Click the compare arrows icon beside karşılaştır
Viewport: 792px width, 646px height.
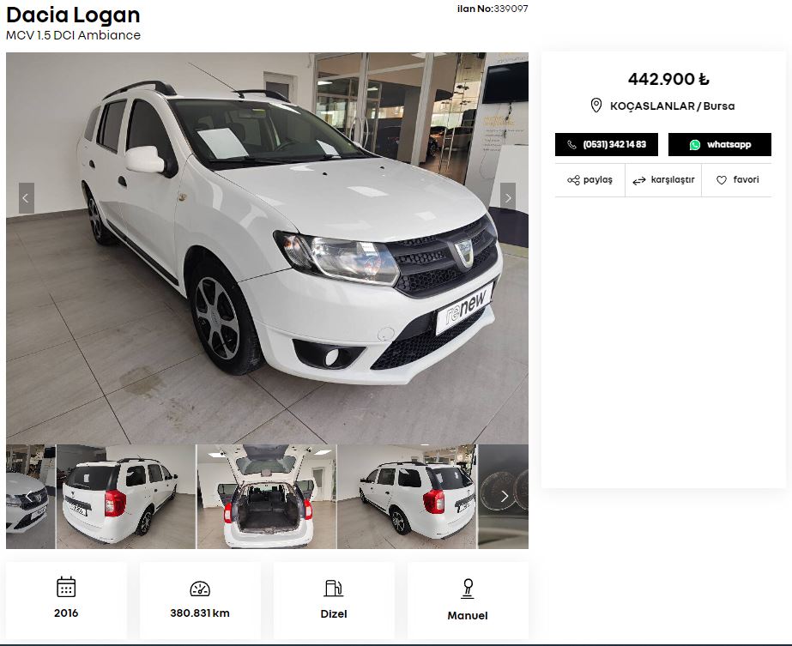coord(639,180)
